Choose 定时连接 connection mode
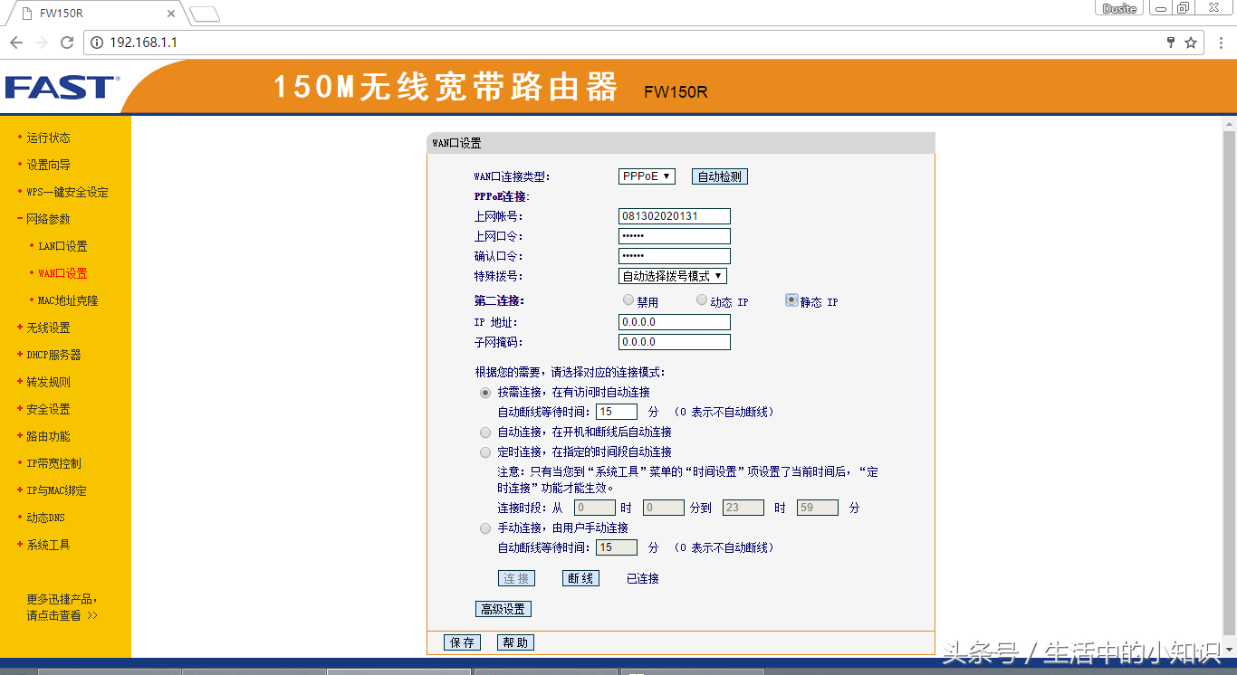 (485, 452)
